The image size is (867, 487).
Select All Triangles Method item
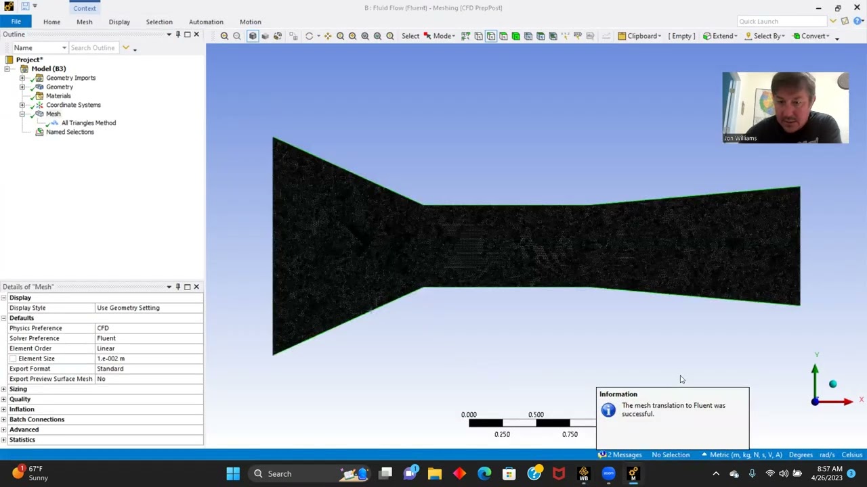pos(88,123)
